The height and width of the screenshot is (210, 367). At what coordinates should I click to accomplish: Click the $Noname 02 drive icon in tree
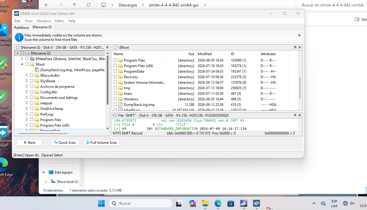(27, 53)
